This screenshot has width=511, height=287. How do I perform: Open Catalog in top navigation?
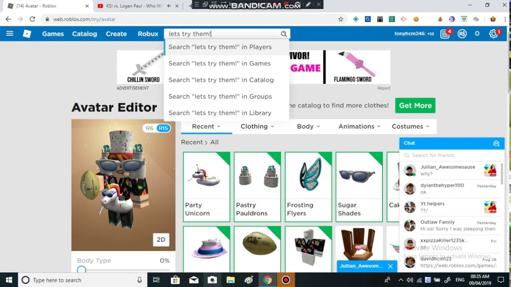pyautogui.click(x=85, y=34)
